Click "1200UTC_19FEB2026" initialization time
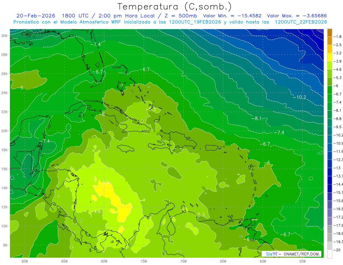This screenshot has width=343, height=265. [x=195, y=22]
